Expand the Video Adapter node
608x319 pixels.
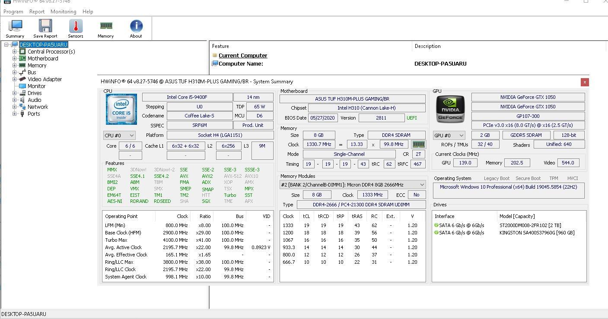pos(14,79)
